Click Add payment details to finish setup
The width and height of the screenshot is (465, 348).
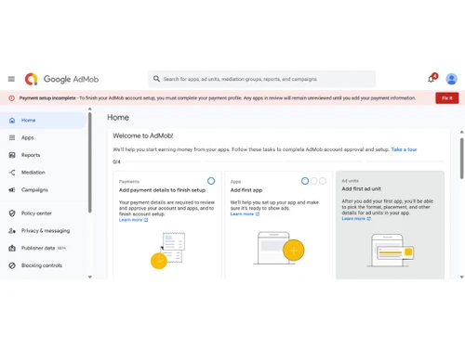click(x=162, y=190)
